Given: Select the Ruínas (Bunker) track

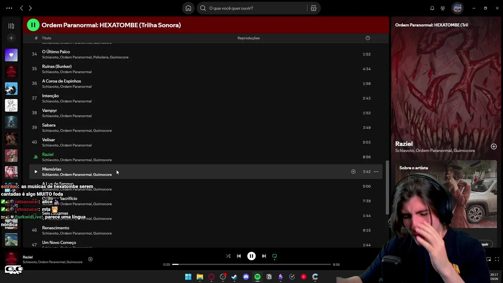Looking at the screenshot, I should [206, 69].
